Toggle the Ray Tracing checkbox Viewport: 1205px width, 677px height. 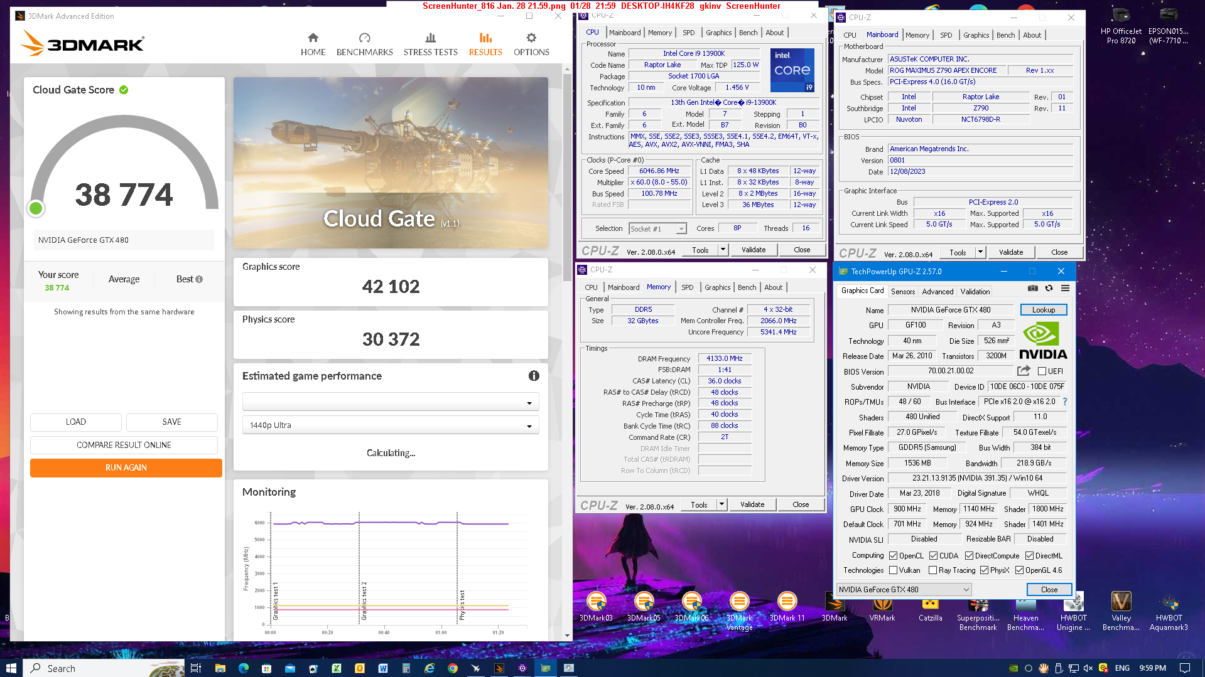[x=932, y=570]
